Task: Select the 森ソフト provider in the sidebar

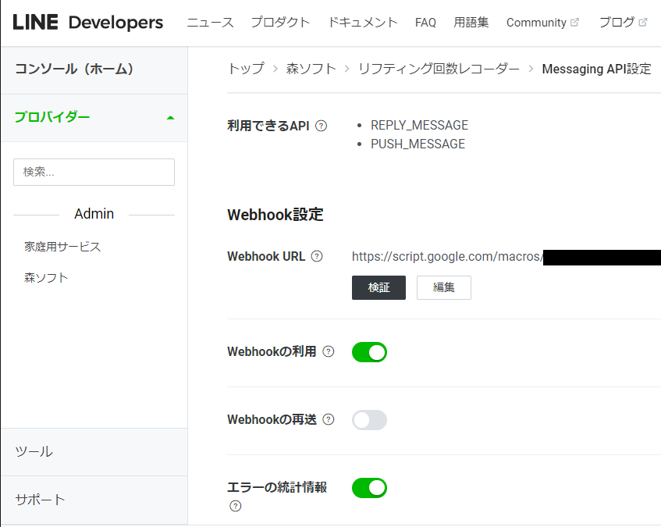Action: pos(46,278)
